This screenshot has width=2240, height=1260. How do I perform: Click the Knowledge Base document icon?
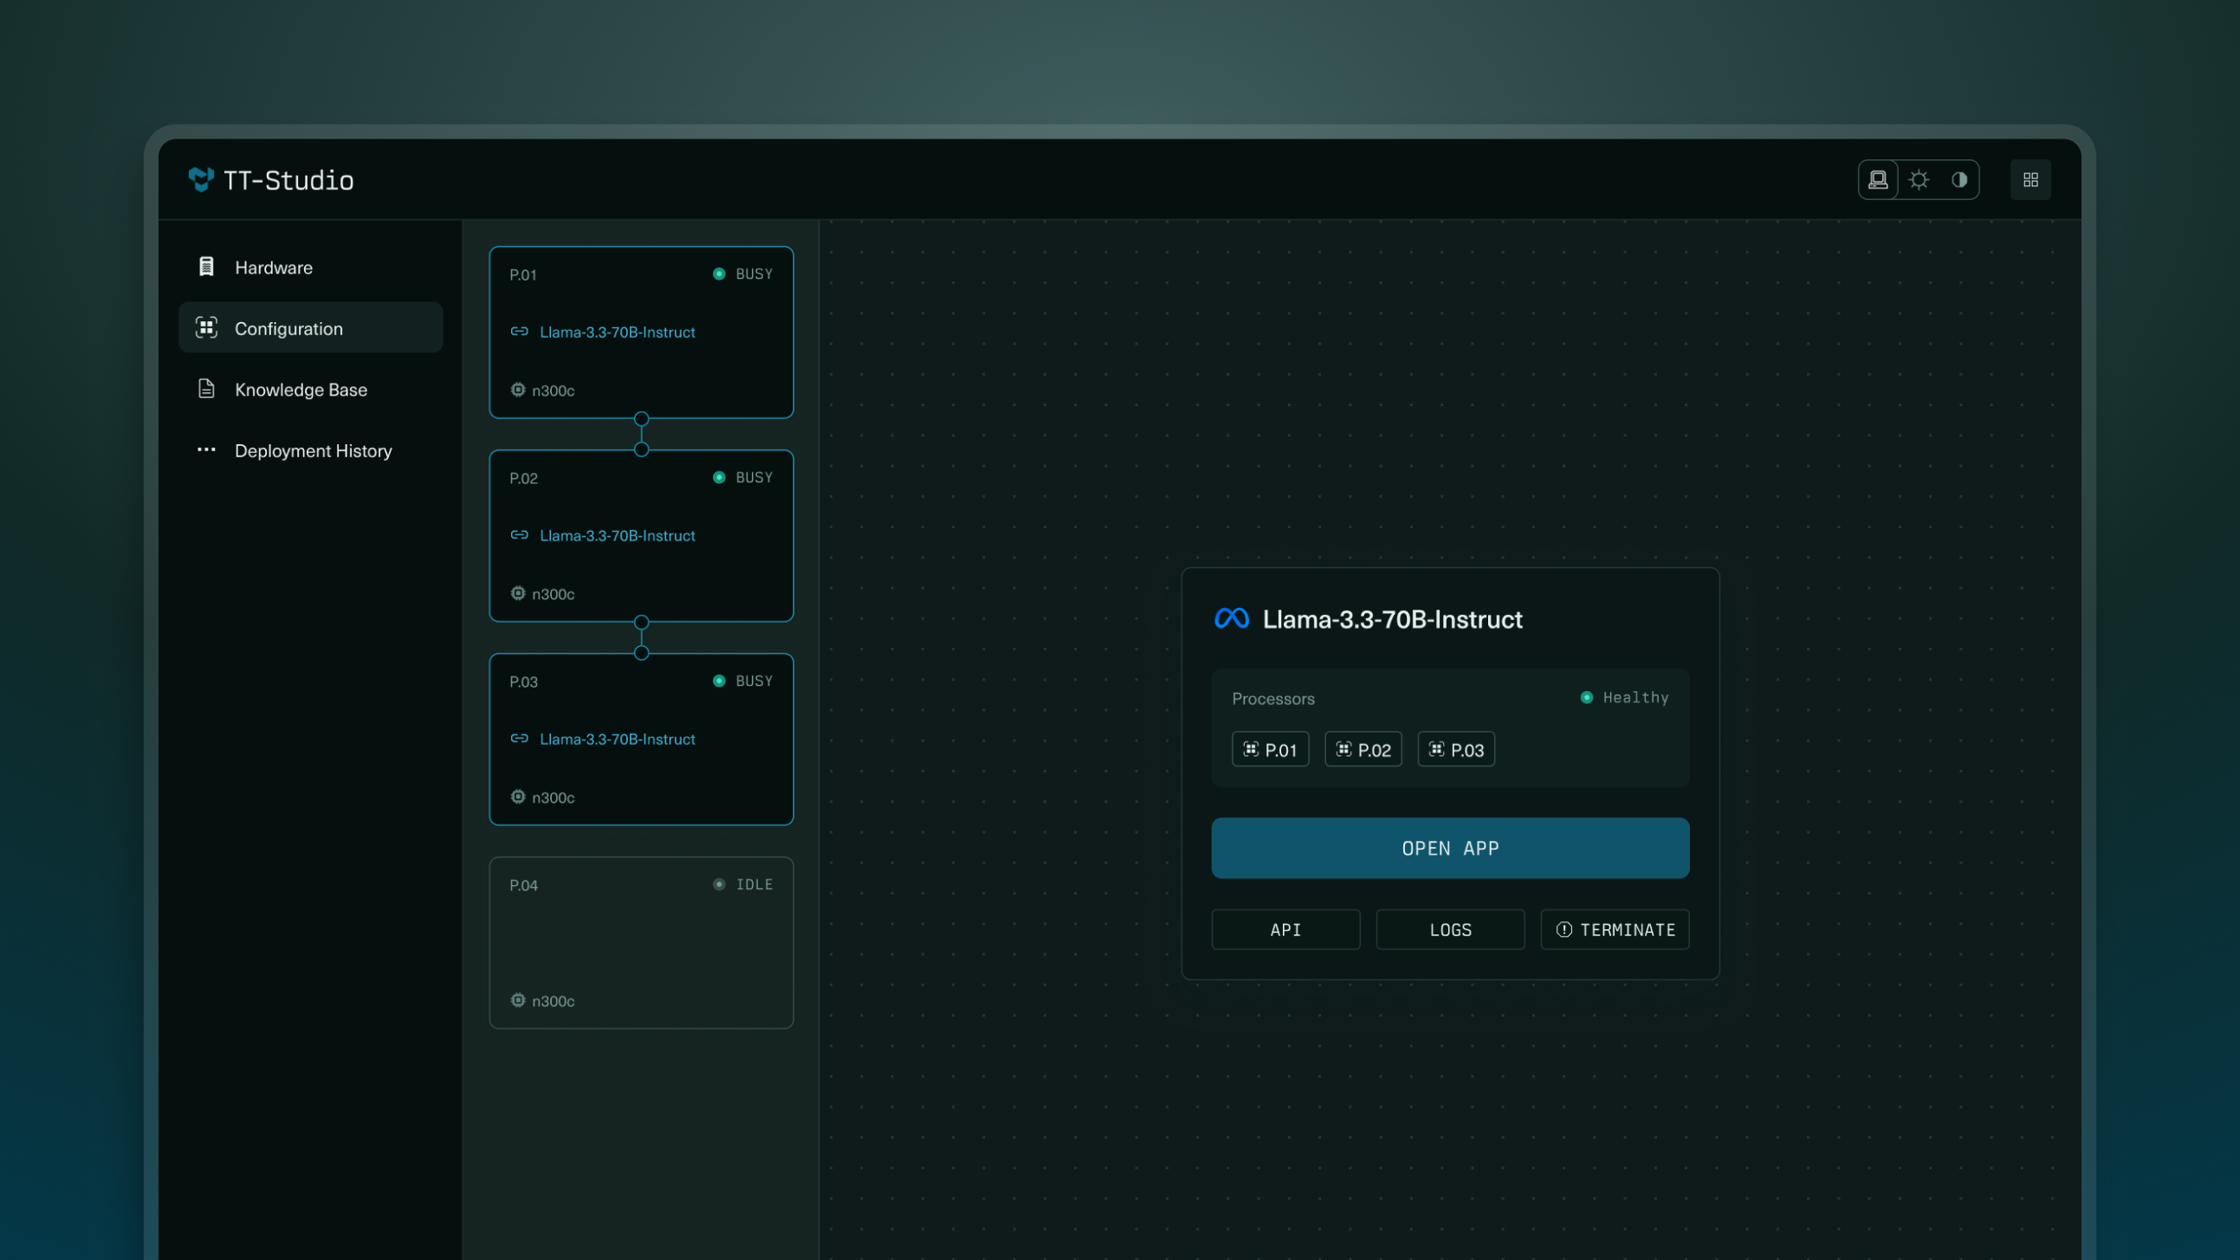click(x=206, y=388)
